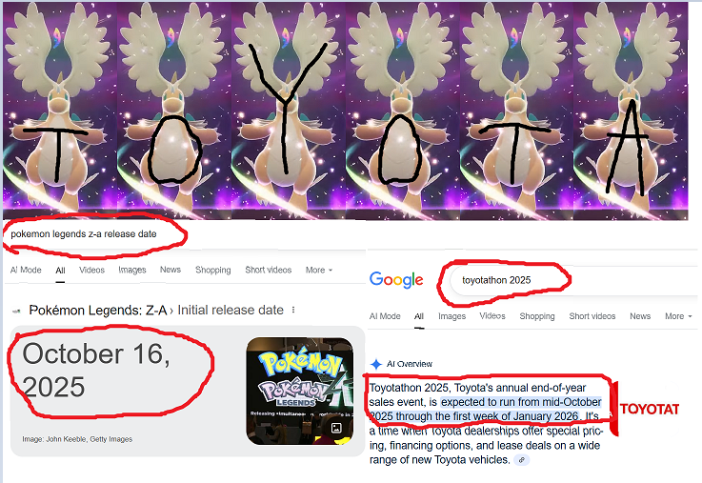
Task: Open the Pokémon Legends Z-A poster thumbnail
Action: (x=299, y=392)
